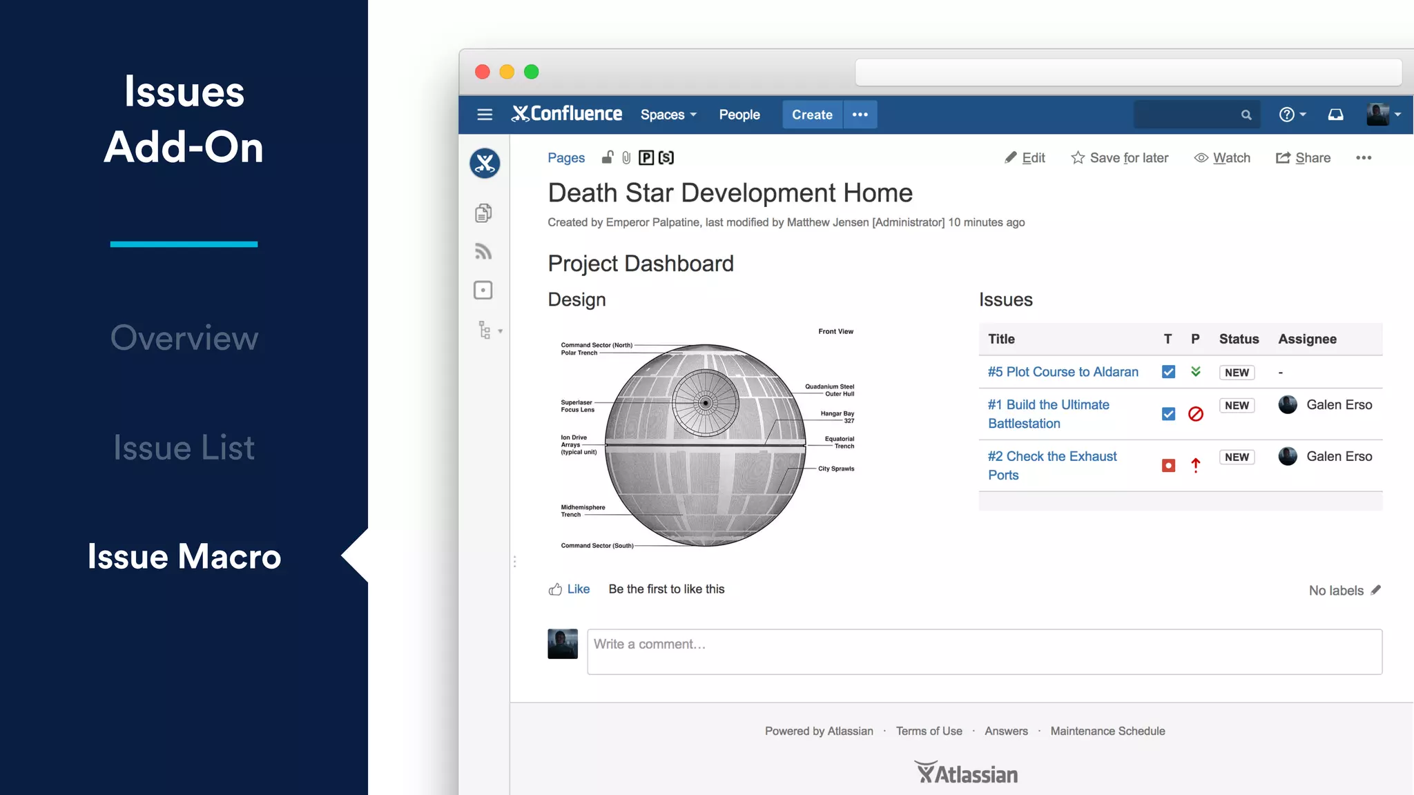Open Maintenance Schedule footer link
This screenshot has height=795, width=1414.
coord(1107,731)
